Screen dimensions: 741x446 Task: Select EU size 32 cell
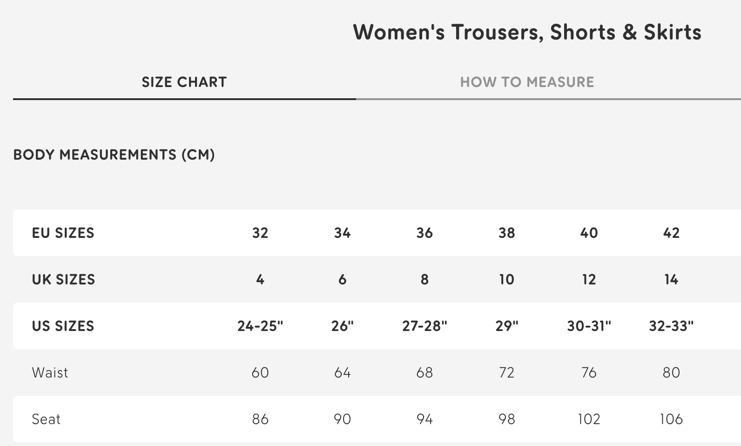pyautogui.click(x=260, y=233)
